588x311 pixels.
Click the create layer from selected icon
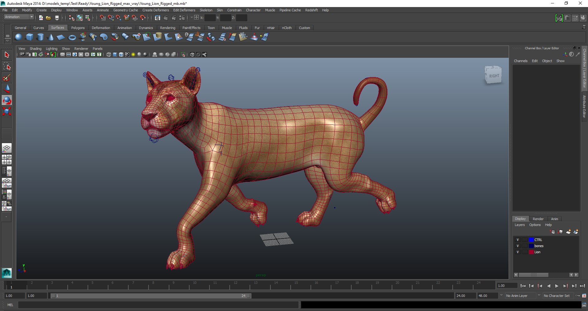[576, 232]
